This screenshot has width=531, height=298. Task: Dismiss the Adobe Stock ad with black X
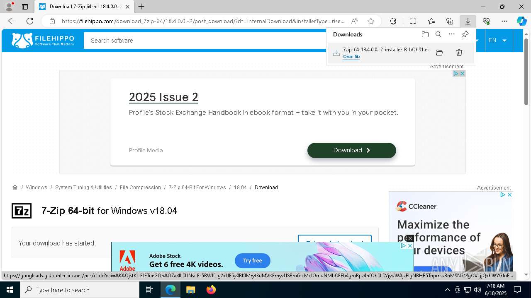point(410,238)
